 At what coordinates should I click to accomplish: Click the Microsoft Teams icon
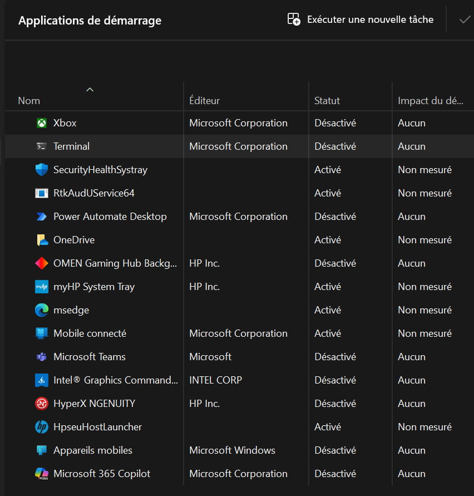click(41, 357)
